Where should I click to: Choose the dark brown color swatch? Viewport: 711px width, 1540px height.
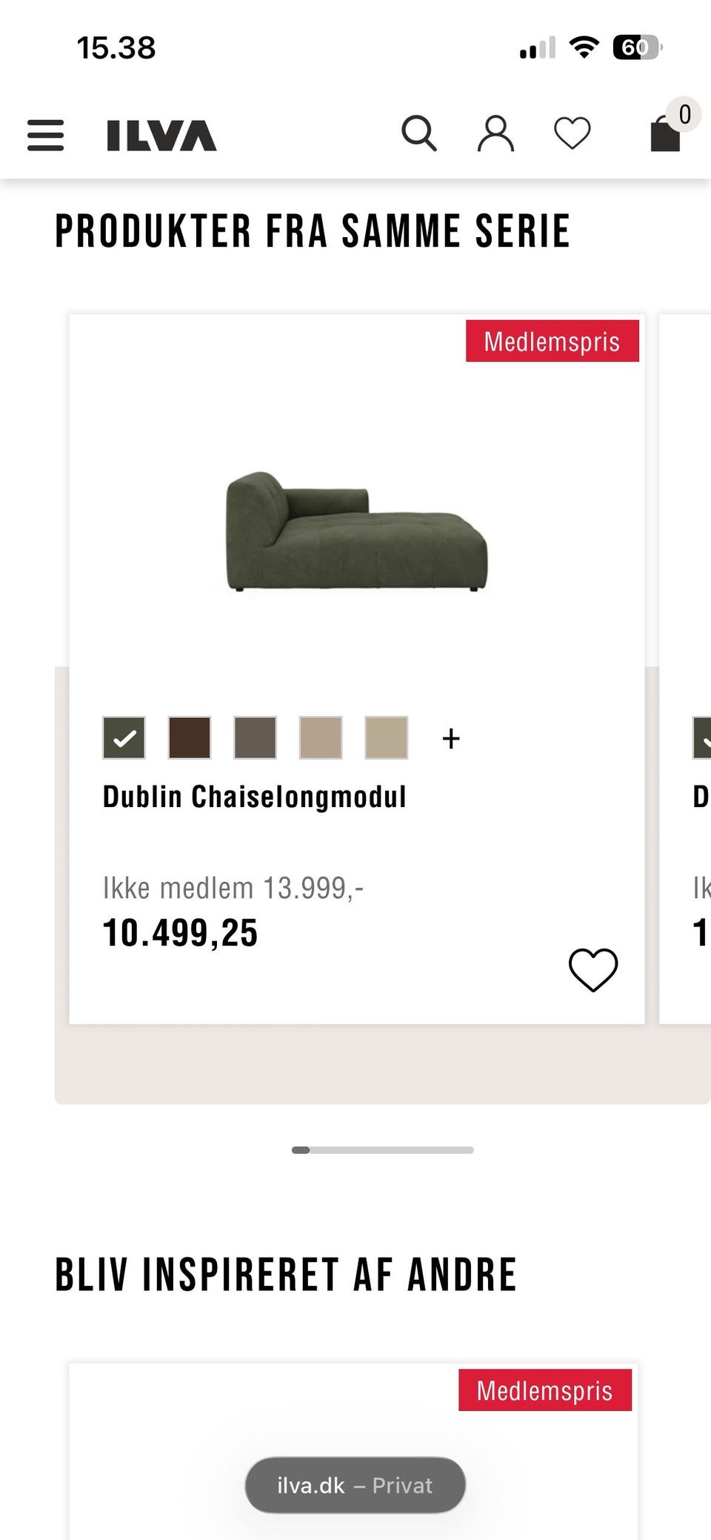click(x=190, y=738)
